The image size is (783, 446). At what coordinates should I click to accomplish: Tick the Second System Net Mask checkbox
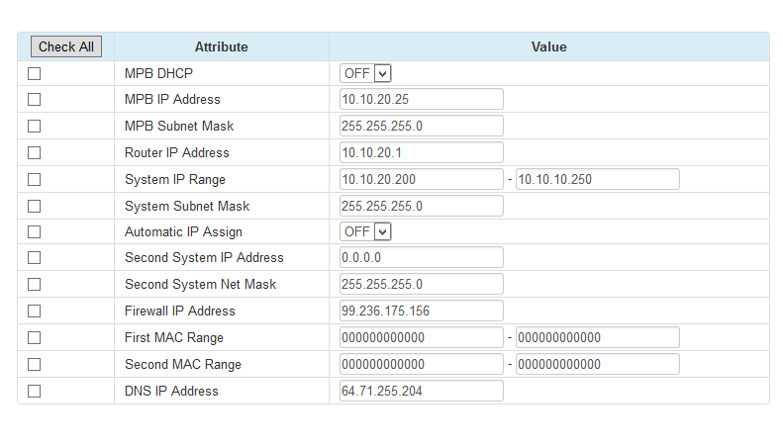tap(34, 285)
